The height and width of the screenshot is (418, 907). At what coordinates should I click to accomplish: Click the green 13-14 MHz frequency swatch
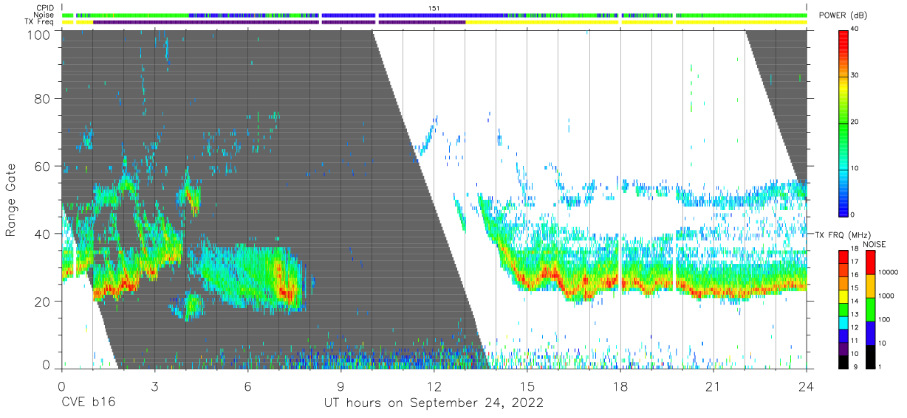click(843, 309)
